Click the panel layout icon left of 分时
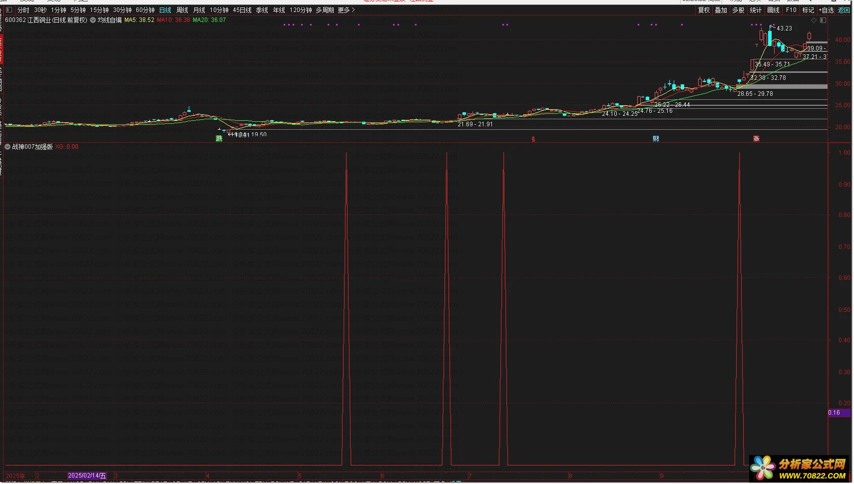This screenshot has width=854, height=484. click(9, 10)
